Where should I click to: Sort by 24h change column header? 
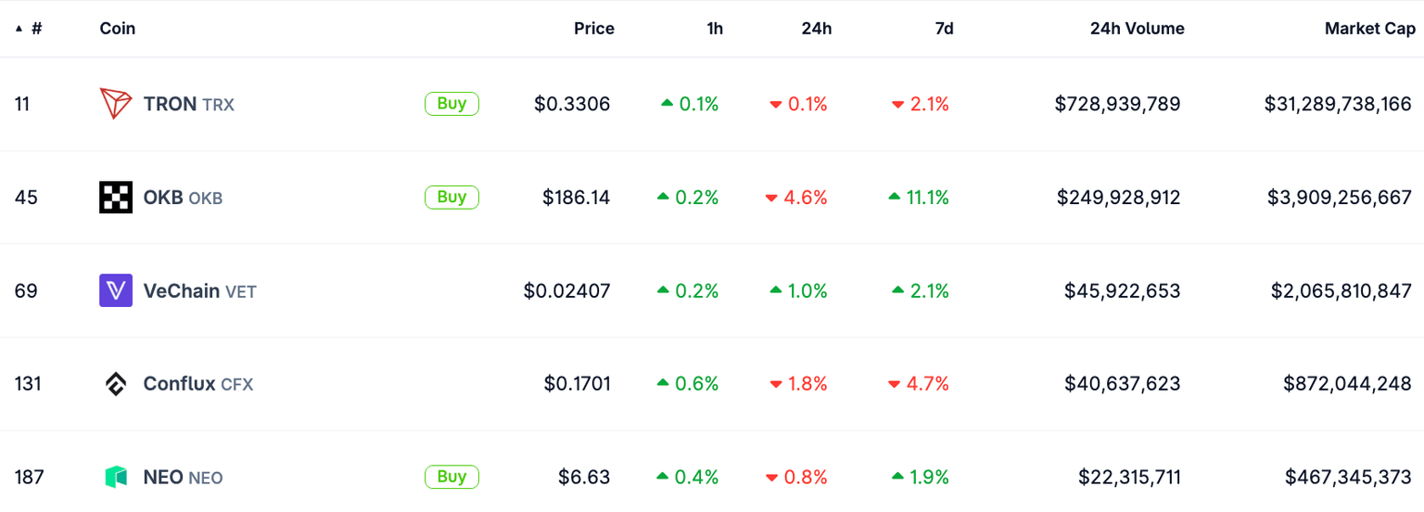(x=817, y=29)
